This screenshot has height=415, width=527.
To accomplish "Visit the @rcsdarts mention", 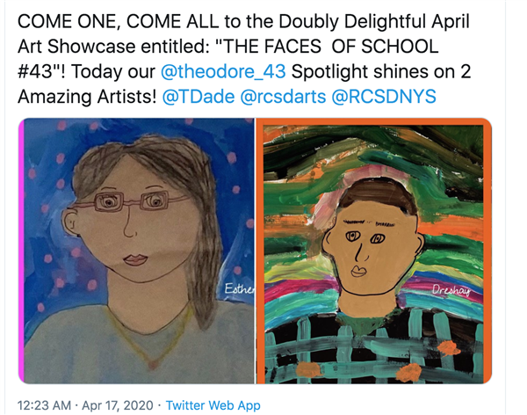I will pos(283,97).
